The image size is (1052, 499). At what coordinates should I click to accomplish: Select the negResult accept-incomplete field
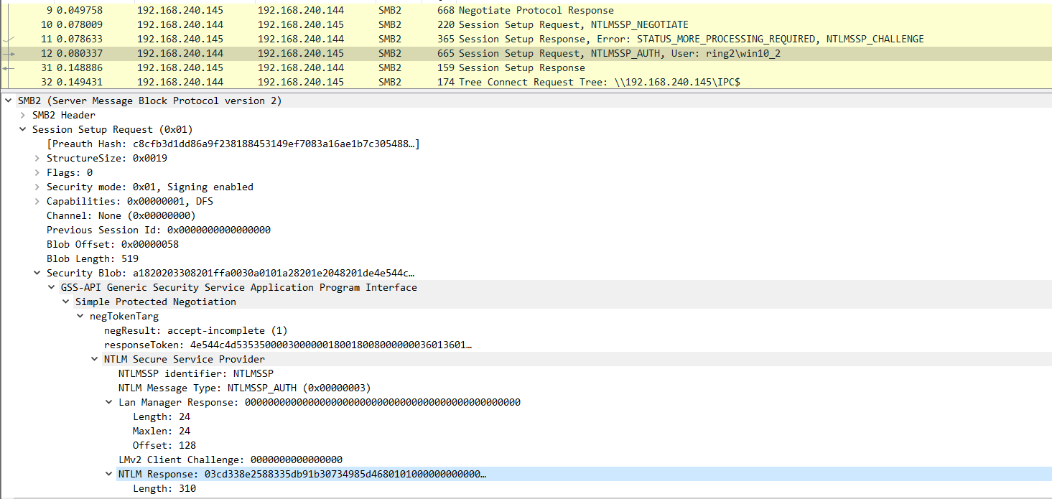pyautogui.click(x=195, y=330)
